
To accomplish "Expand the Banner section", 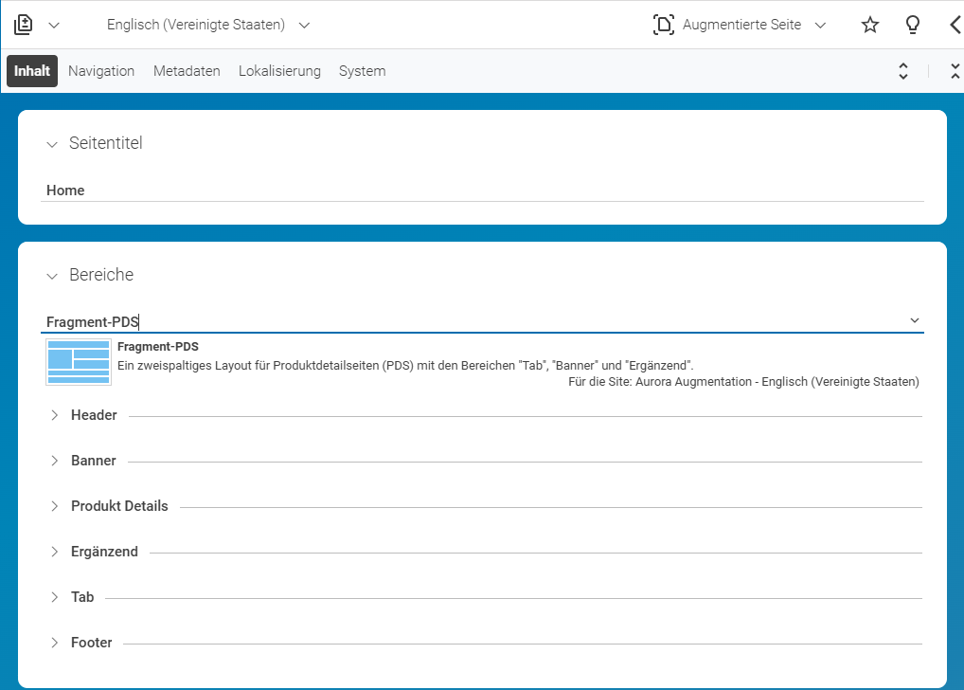I will point(55,461).
